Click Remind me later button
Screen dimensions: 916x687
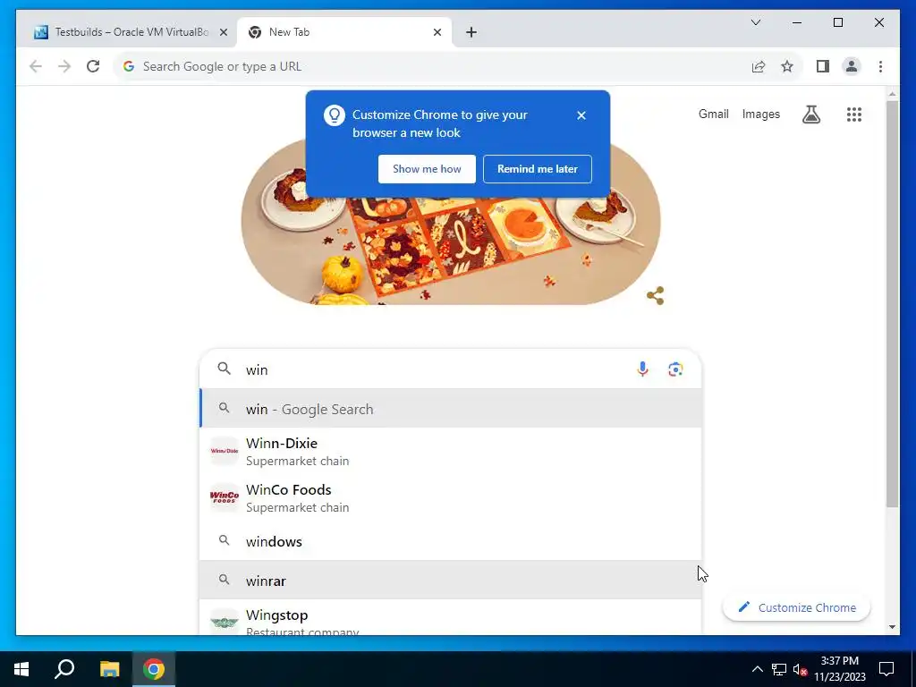point(538,169)
